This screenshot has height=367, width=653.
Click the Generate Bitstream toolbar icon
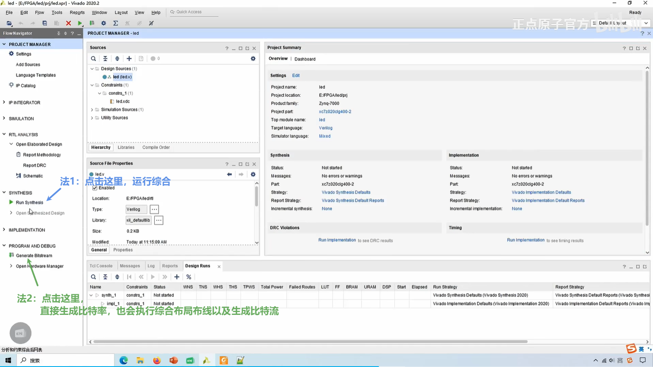(92, 23)
